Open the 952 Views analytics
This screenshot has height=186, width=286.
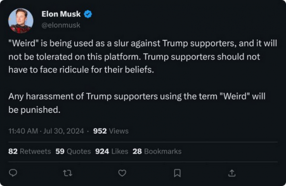click(111, 131)
